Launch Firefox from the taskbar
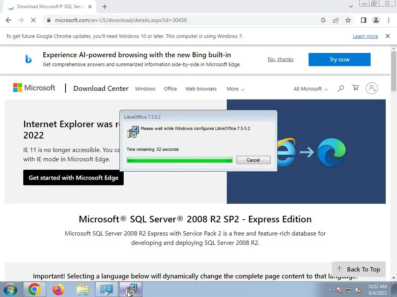Image resolution: width=397 pixels, height=297 pixels. click(x=58, y=289)
